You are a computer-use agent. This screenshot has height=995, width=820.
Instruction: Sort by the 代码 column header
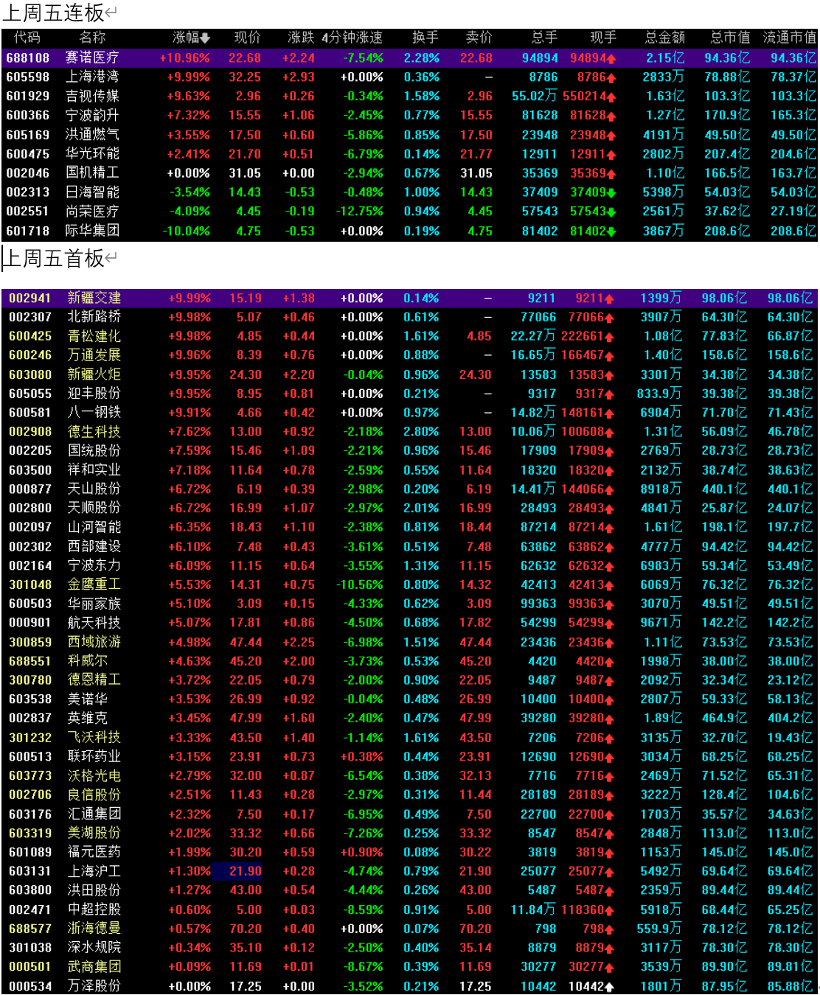pyautogui.click(x=27, y=38)
